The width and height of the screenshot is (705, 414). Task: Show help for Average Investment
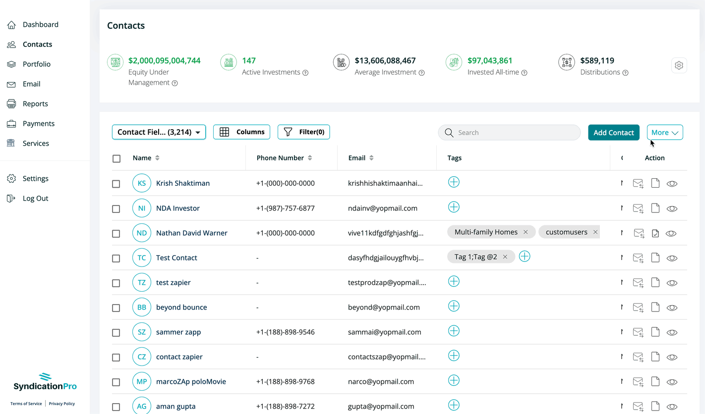[421, 73]
